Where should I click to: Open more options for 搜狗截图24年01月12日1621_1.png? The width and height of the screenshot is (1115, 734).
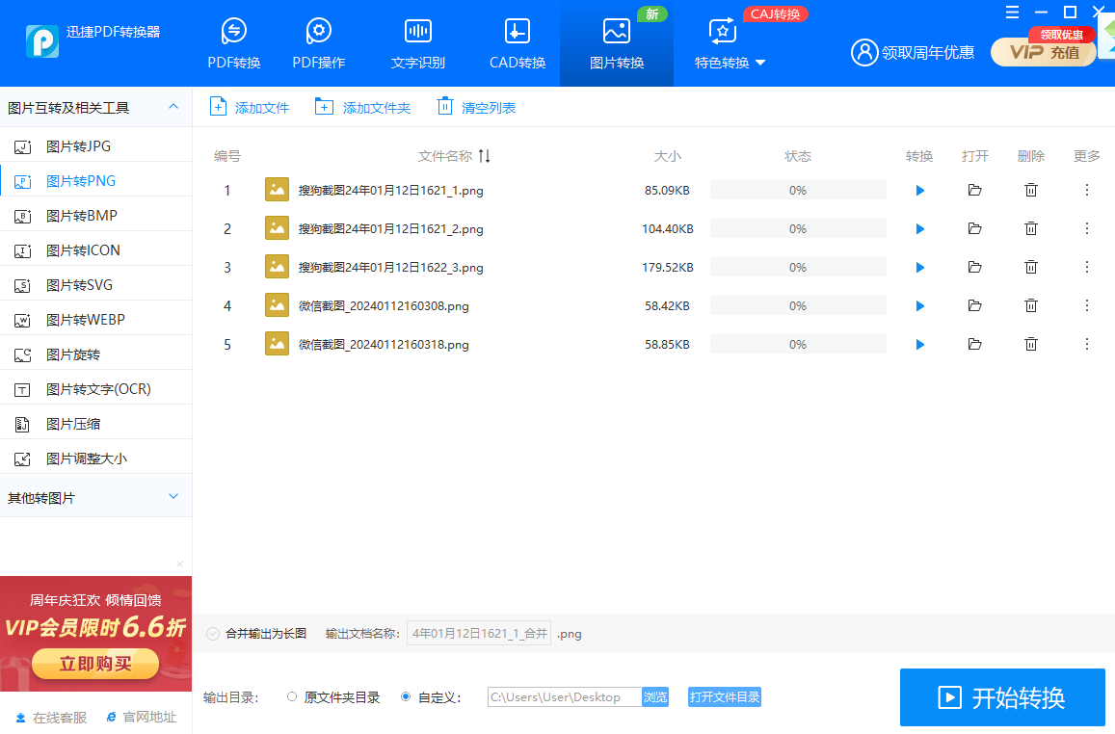pos(1086,190)
